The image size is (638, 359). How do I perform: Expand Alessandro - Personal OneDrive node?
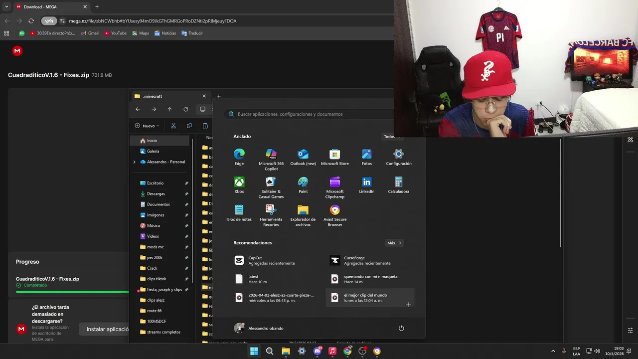[x=134, y=162]
